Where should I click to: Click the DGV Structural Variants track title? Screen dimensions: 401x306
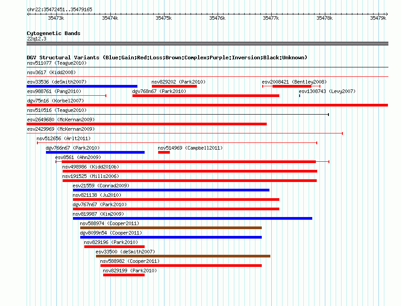pos(167,58)
